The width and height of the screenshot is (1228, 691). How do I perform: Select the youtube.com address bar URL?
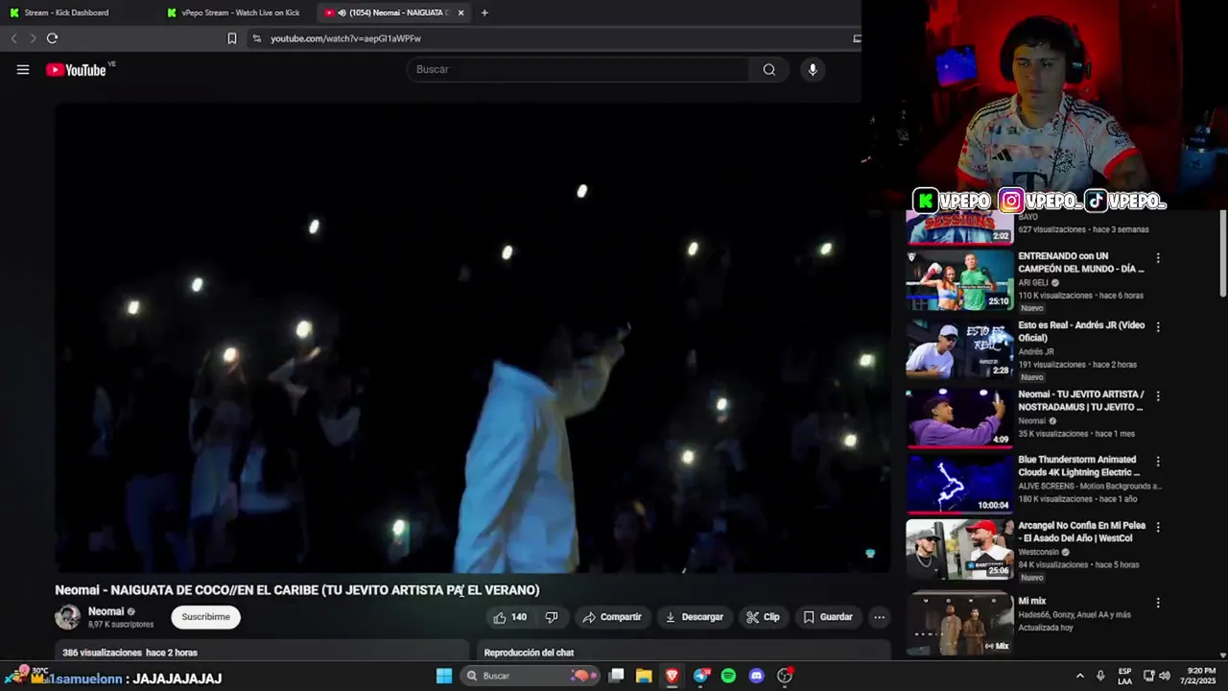pyautogui.click(x=345, y=38)
